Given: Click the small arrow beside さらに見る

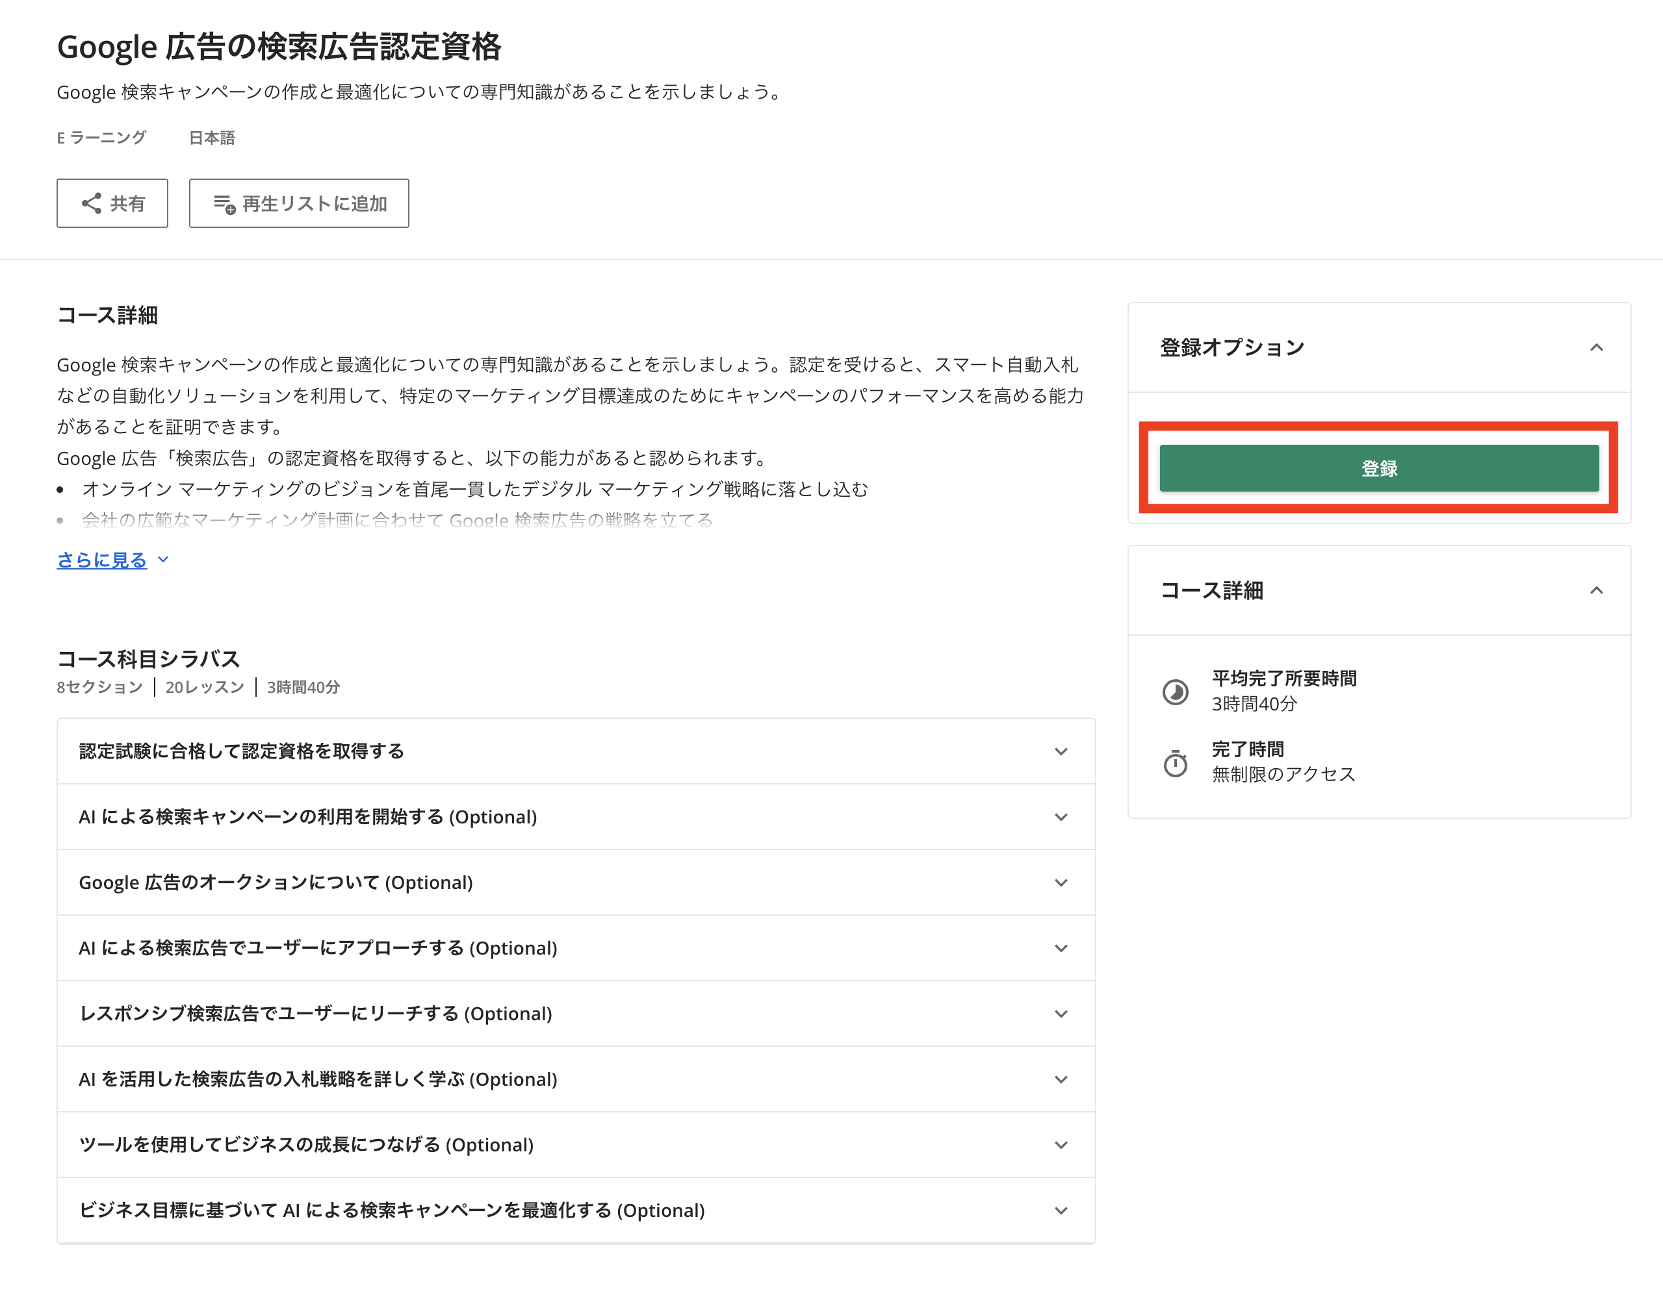Looking at the screenshot, I should click(x=163, y=560).
